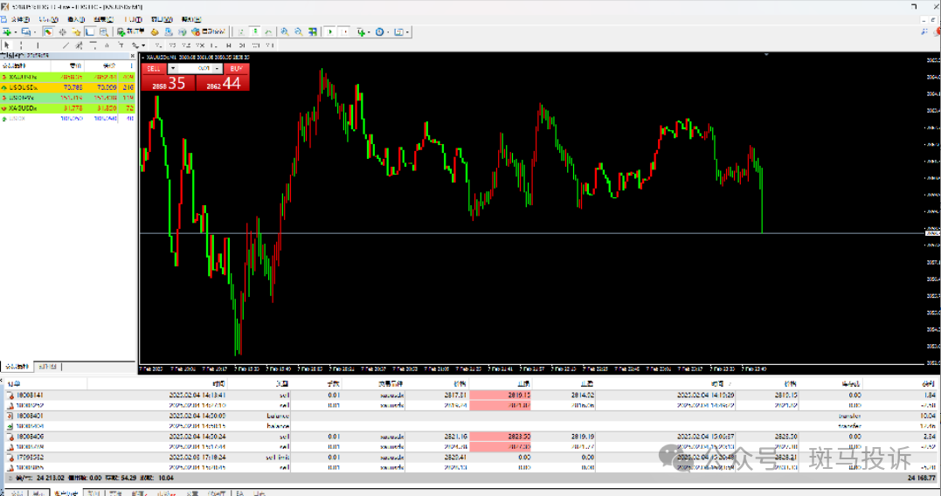Viewport: 941px width, 496px height.
Task: Click the red BUY one-click button
Action: pyautogui.click(x=236, y=68)
